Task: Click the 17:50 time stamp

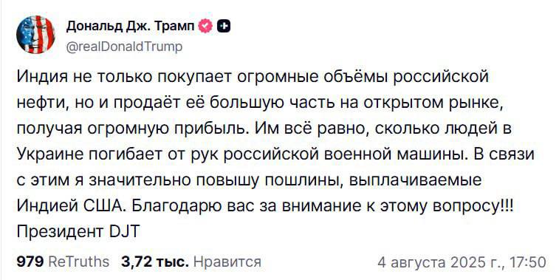Action: tap(527, 262)
